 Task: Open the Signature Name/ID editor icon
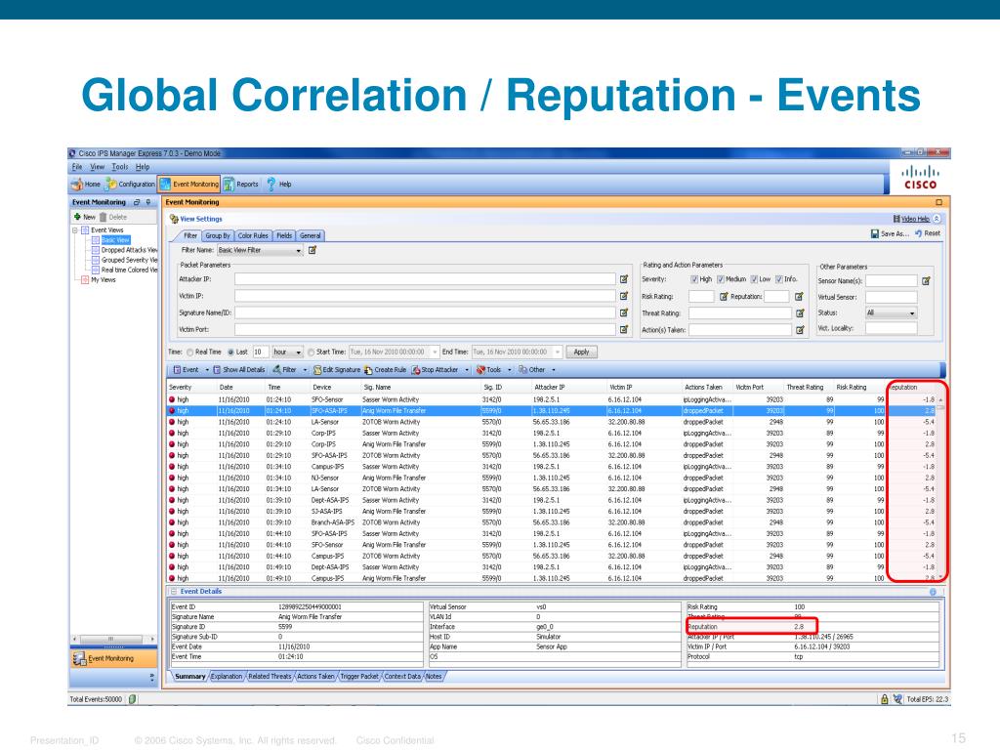[624, 312]
